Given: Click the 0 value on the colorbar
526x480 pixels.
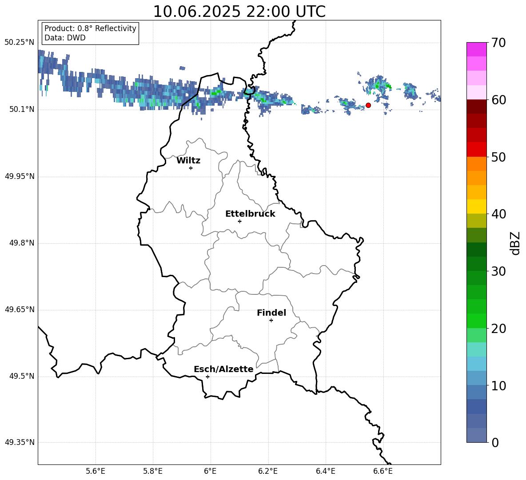Looking at the screenshot, I should pos(495,443).
